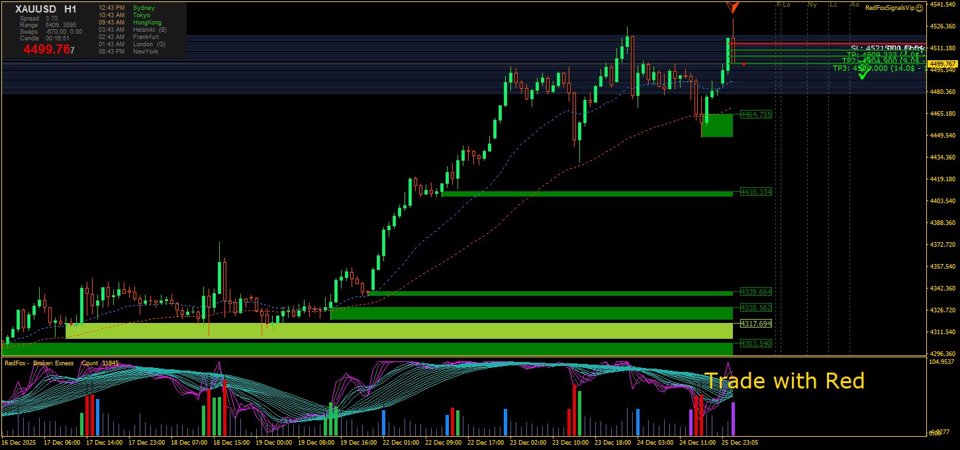Select the 4410.334 support level label

pyautogui.click(x=756, y=192)
